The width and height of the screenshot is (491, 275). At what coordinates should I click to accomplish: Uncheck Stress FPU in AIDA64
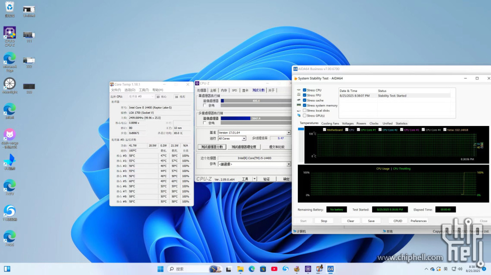(x=304, y=95)
